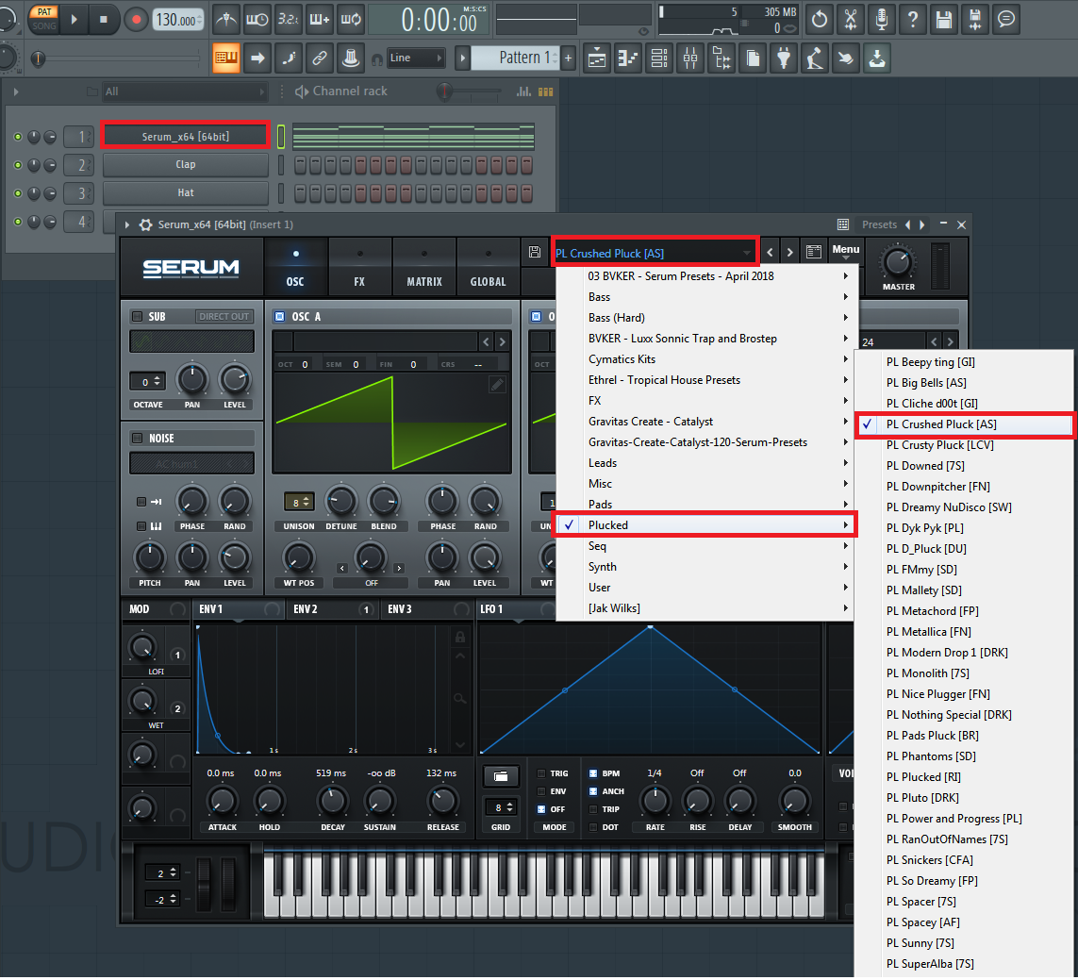1078x980 pixels.
Task: Disable the OSC A power checkbox
Action: [x=280, y=316]
